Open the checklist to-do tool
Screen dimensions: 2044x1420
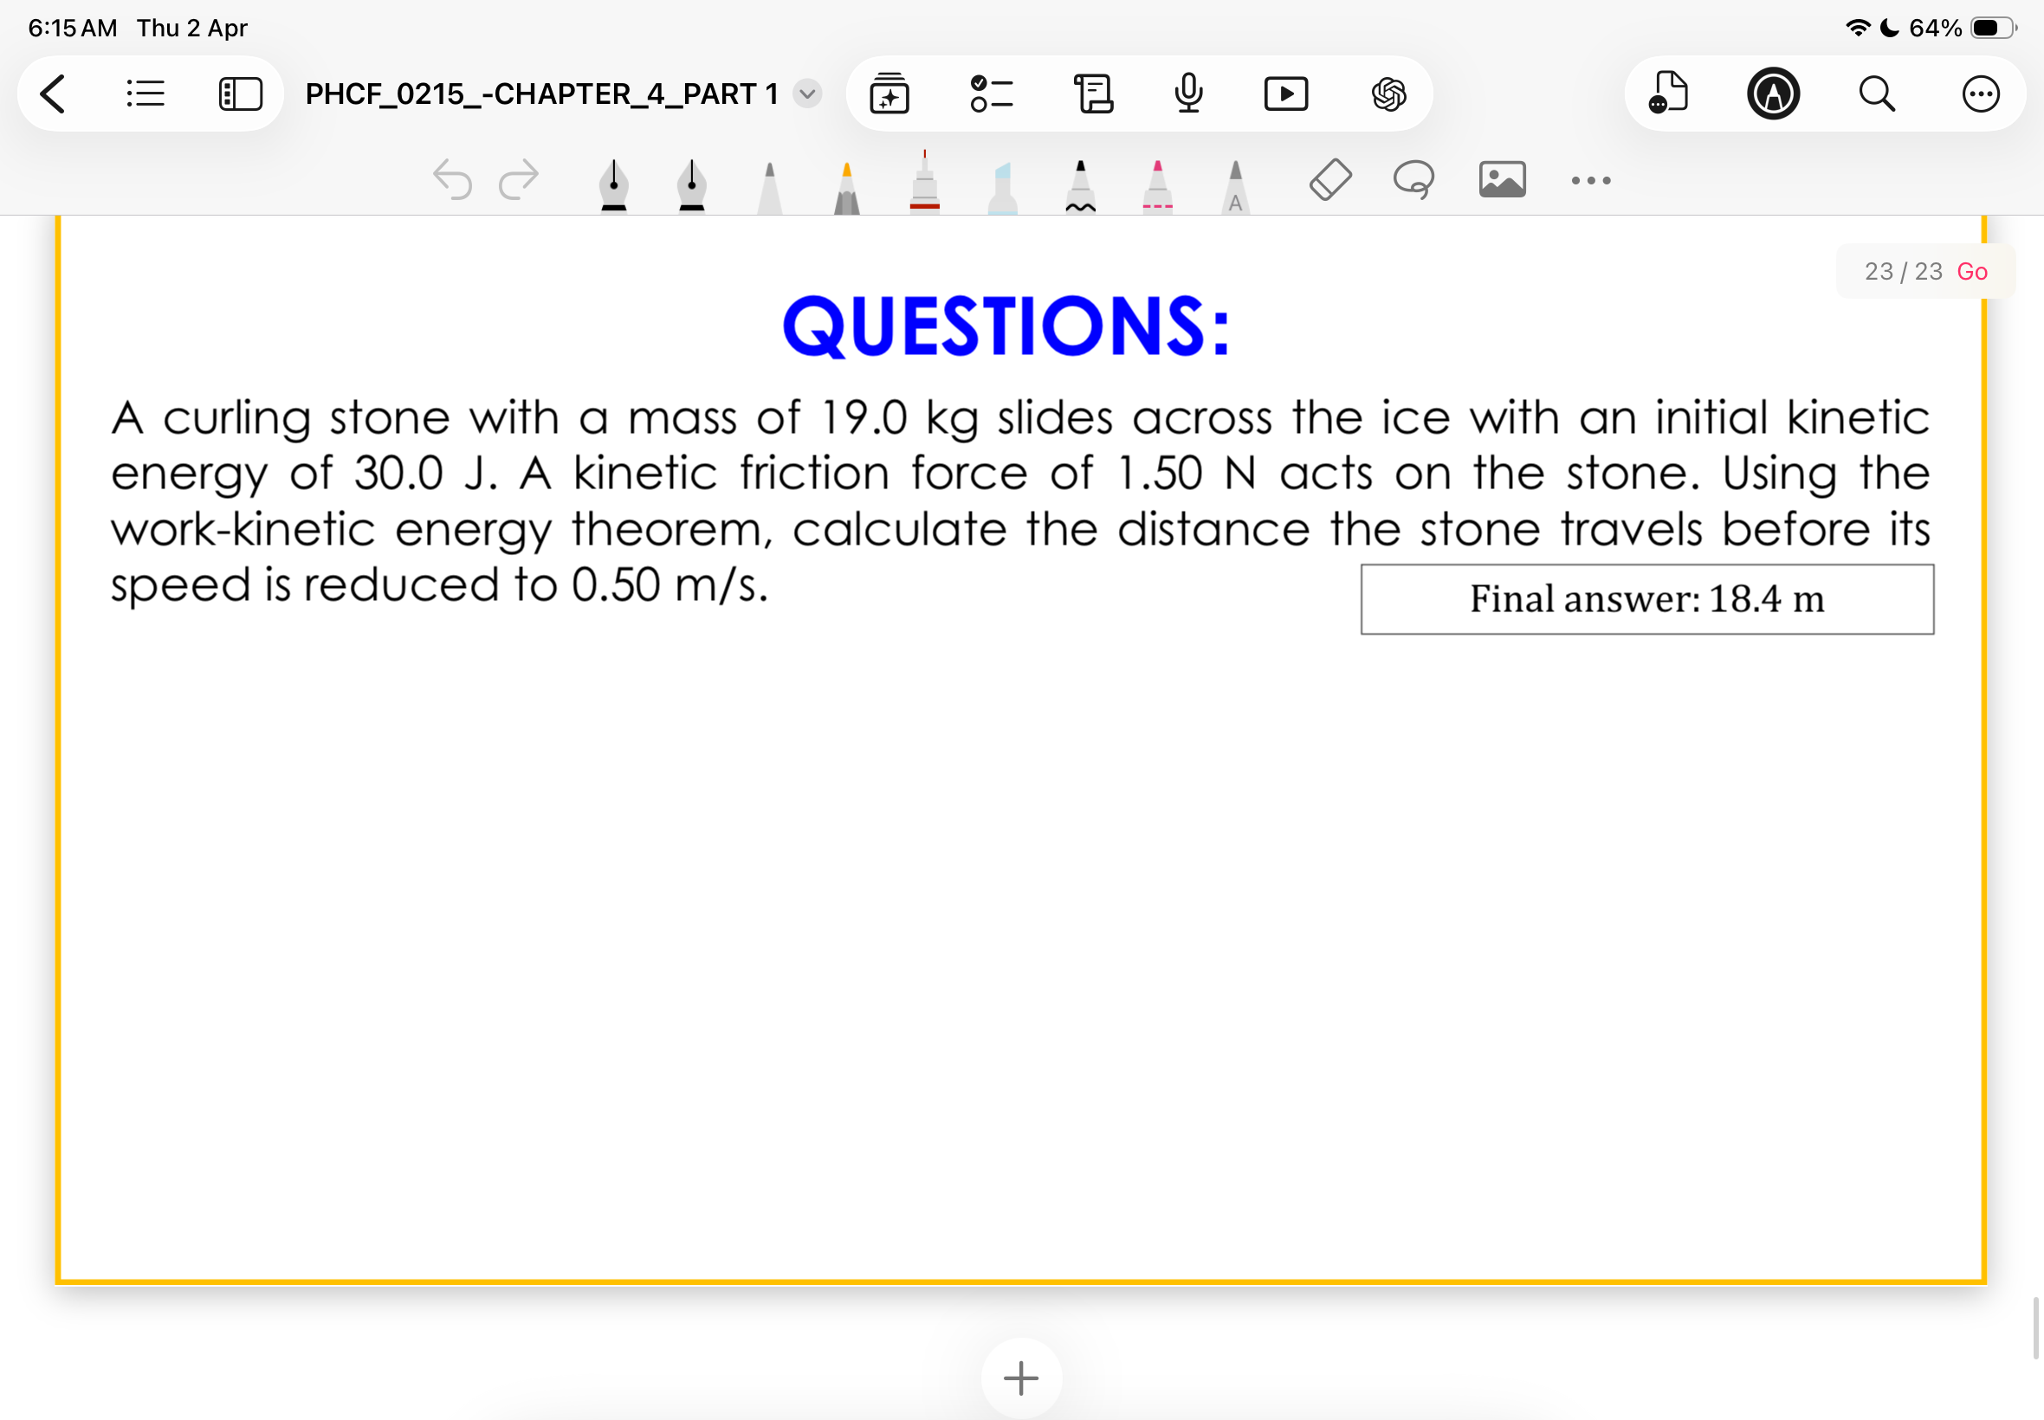click(992, 94)
